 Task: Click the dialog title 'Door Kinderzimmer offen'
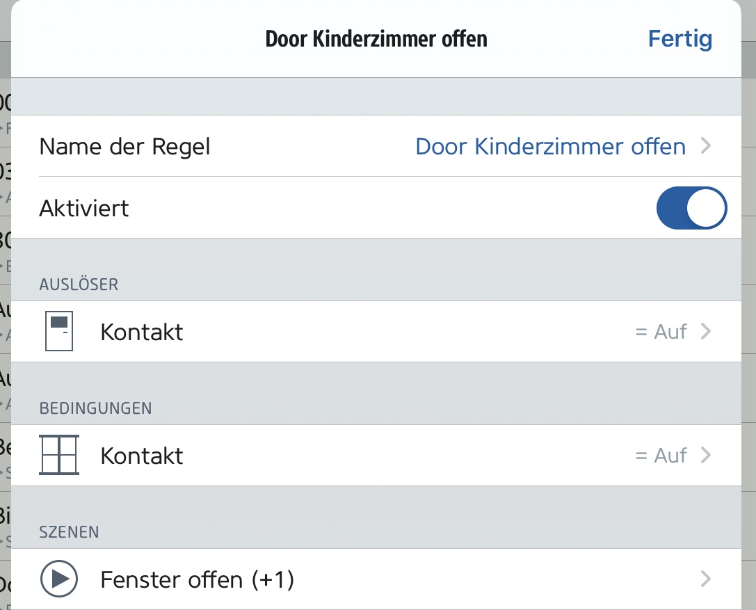(x=376, y=39)
